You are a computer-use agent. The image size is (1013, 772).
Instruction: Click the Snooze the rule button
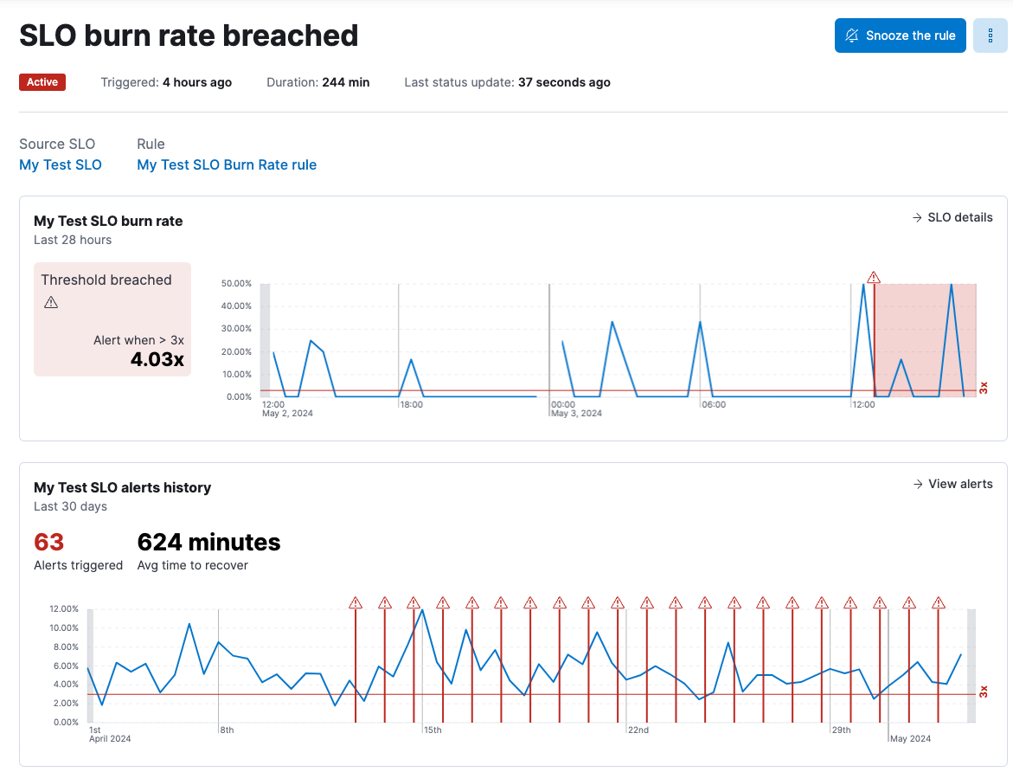[x=900, y=35]
